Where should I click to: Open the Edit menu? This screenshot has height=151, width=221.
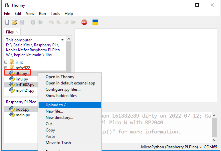(x=18, y=14)
